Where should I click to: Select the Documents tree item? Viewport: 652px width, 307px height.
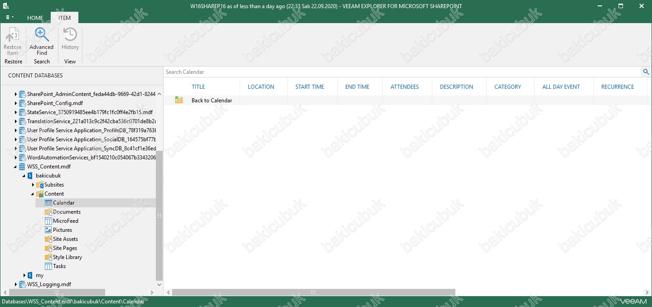[x=67, y=212]
